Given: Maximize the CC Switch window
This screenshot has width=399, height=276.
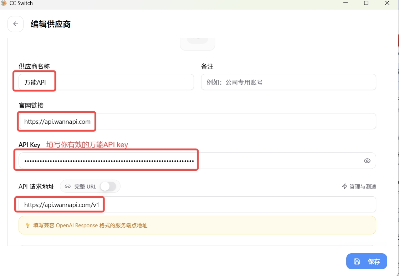Looking at the screenshot, I should [x=366, y=3].
